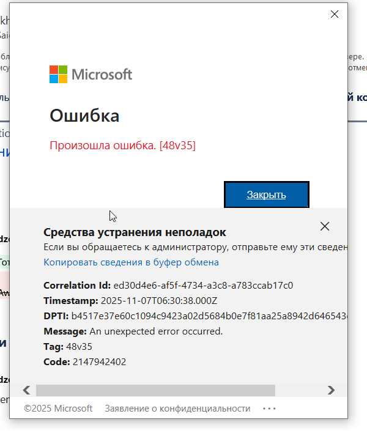Click the red error message text
The height and width of the screenshot is (433, 367).
(x=122, y=146)
